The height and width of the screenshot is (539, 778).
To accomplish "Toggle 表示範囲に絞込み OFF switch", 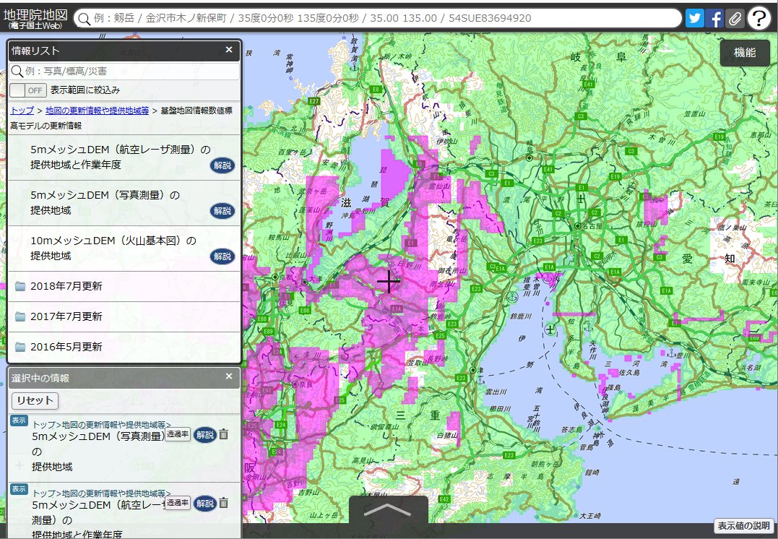I will (x=28, y=90).
